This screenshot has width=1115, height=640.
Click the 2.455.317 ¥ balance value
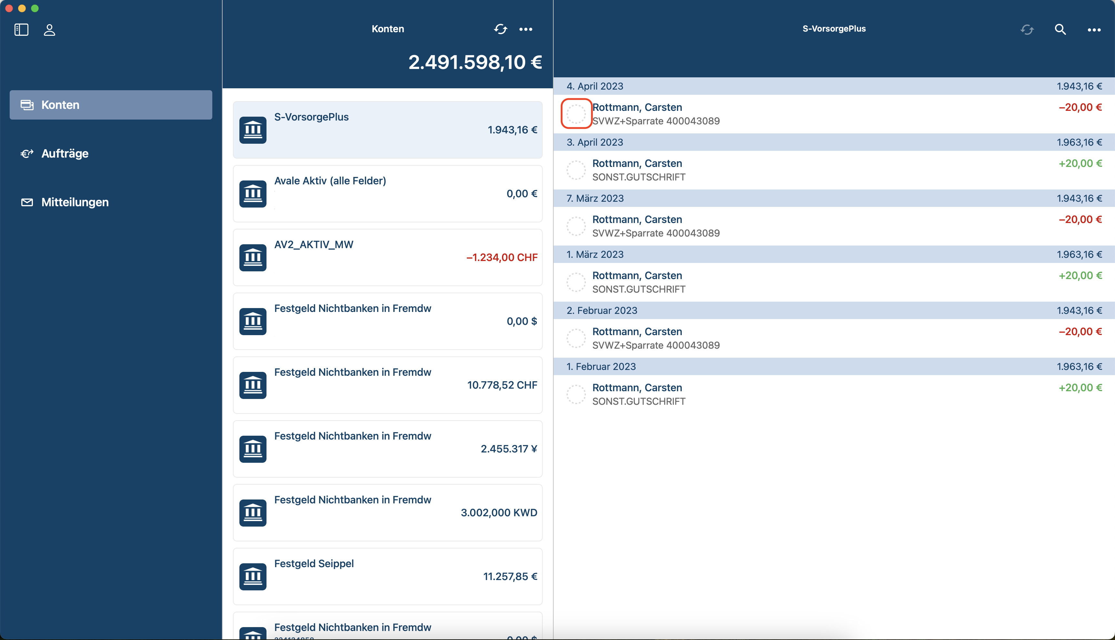pyautogui.click(x=509, y=449)
